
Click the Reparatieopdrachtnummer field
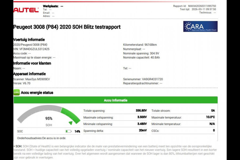pos(143,83)
